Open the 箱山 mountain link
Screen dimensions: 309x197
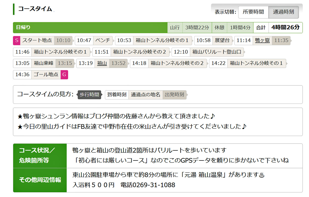coord(102,63)
